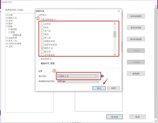Expand the 页面管理 node plus icon
The width and height of the screenshot is (158, 123).
(7, 38)
